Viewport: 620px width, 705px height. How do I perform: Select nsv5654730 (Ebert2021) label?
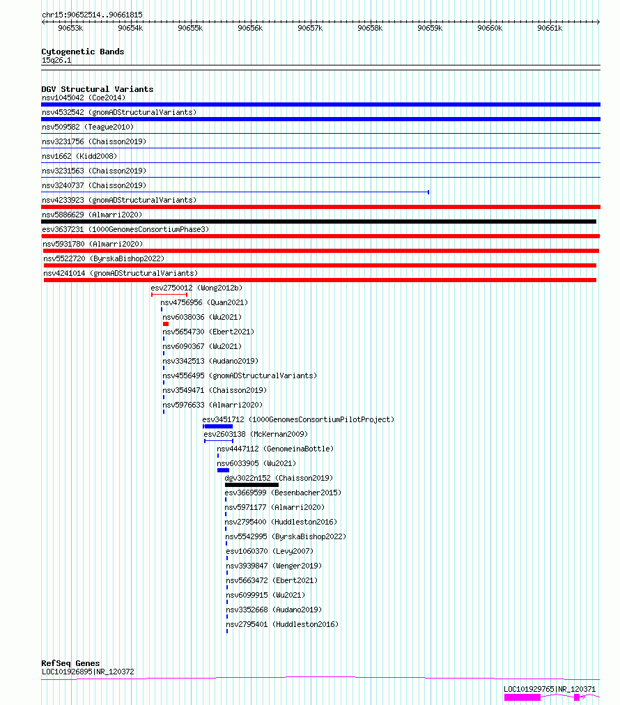208,332
